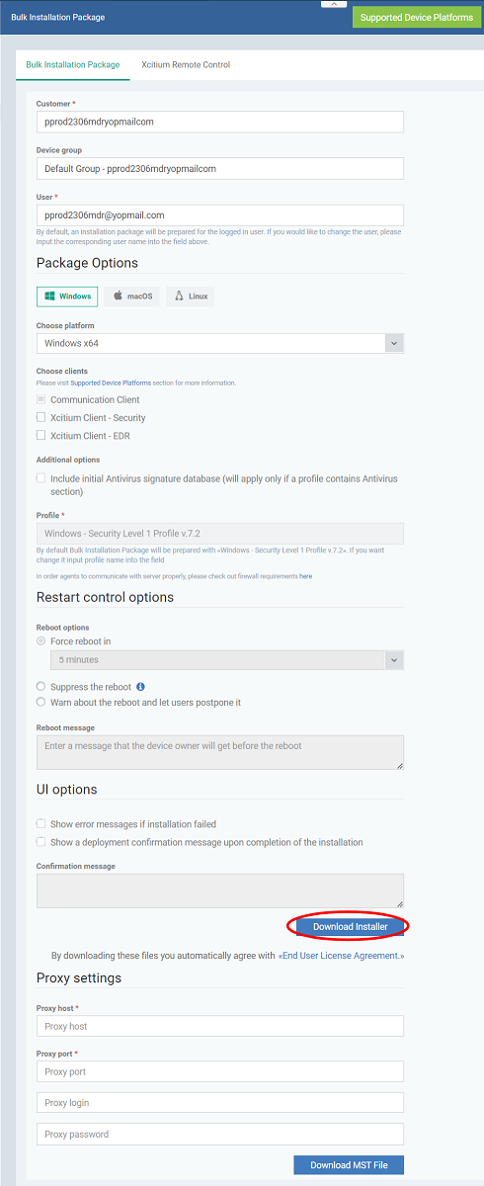Collapse the panel using top chevron arrow
This screenshot has height=1186, width=484.
coord(334,5)
